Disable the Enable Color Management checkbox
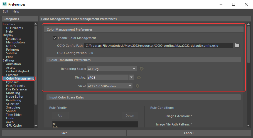This screenshot has width=253, height=138. pyautogui.click(x=55, y=38)
